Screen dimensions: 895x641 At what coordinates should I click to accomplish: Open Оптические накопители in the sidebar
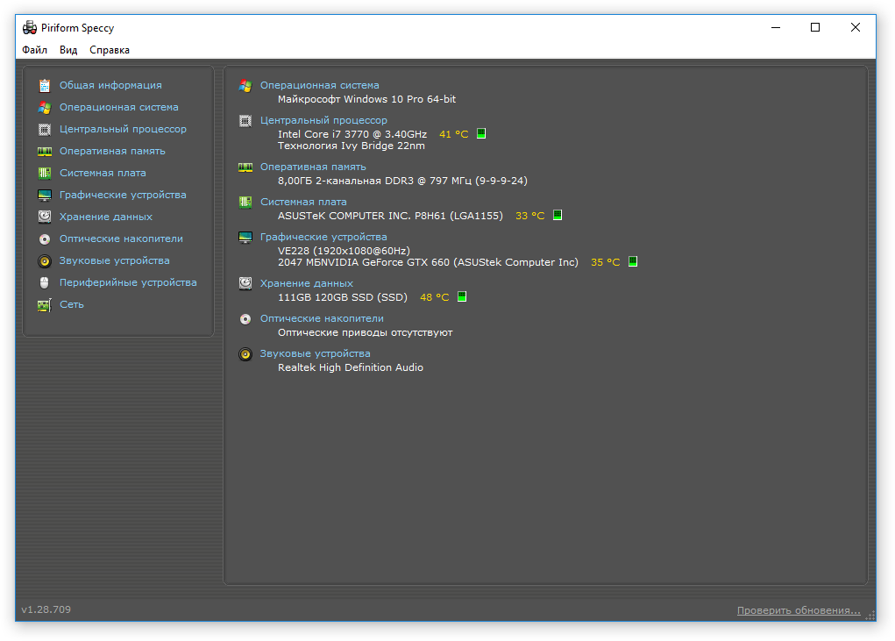point(122,239)
